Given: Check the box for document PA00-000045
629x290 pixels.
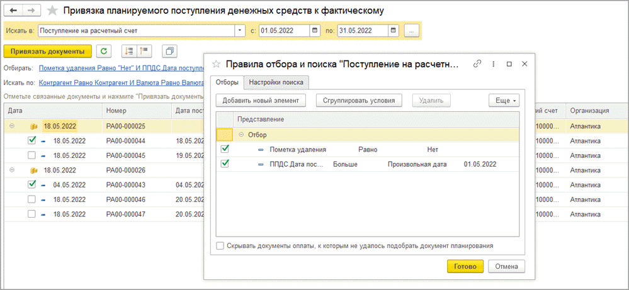Looking at the screenshot, I should pyautogui.click(x=32, y=155).
